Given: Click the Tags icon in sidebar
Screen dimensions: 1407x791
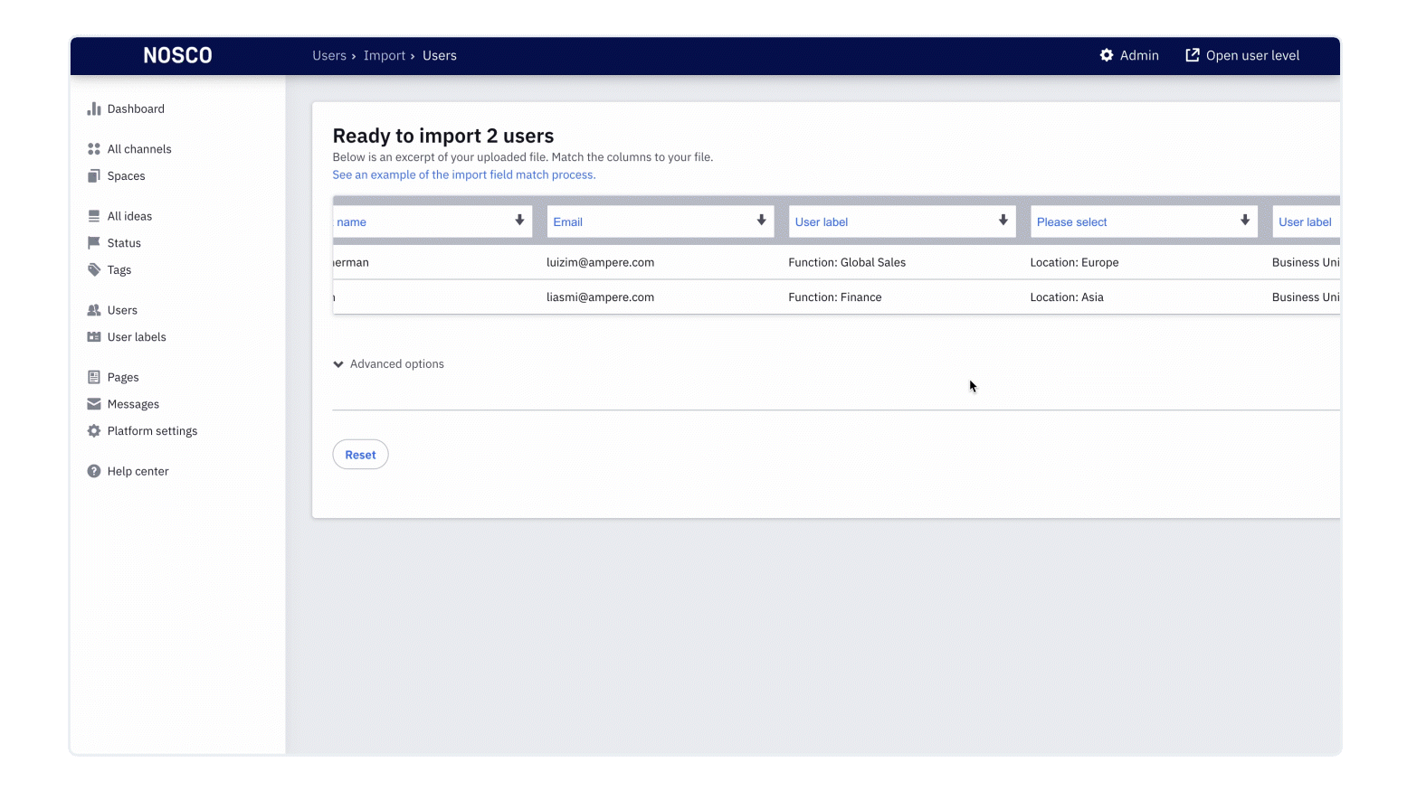Looking at the screenshot, I should [93, 270].
